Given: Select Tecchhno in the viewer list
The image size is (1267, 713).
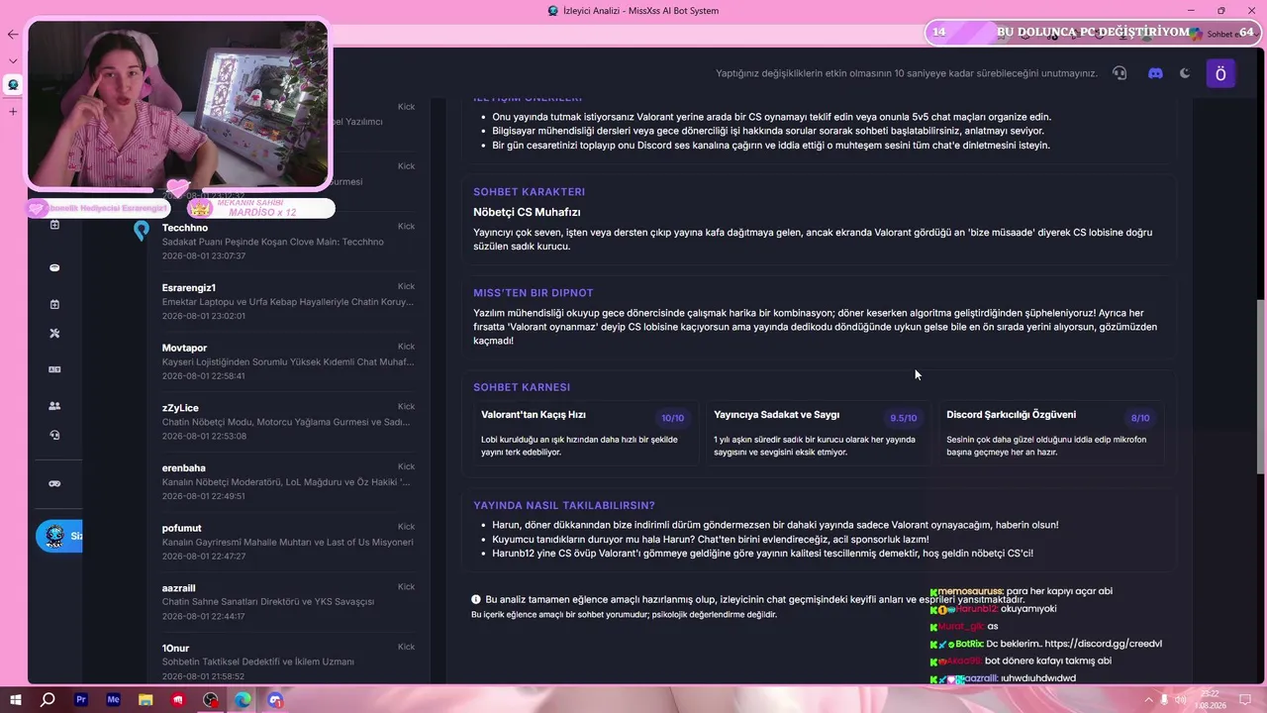Looking at the screenshot, I should tap(288, 241).
